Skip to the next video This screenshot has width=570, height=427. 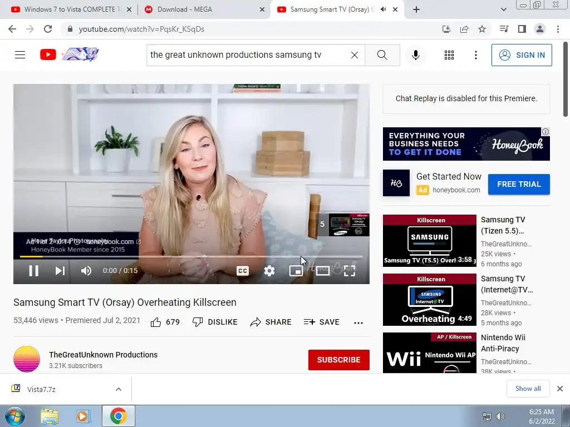coord(60,271)
